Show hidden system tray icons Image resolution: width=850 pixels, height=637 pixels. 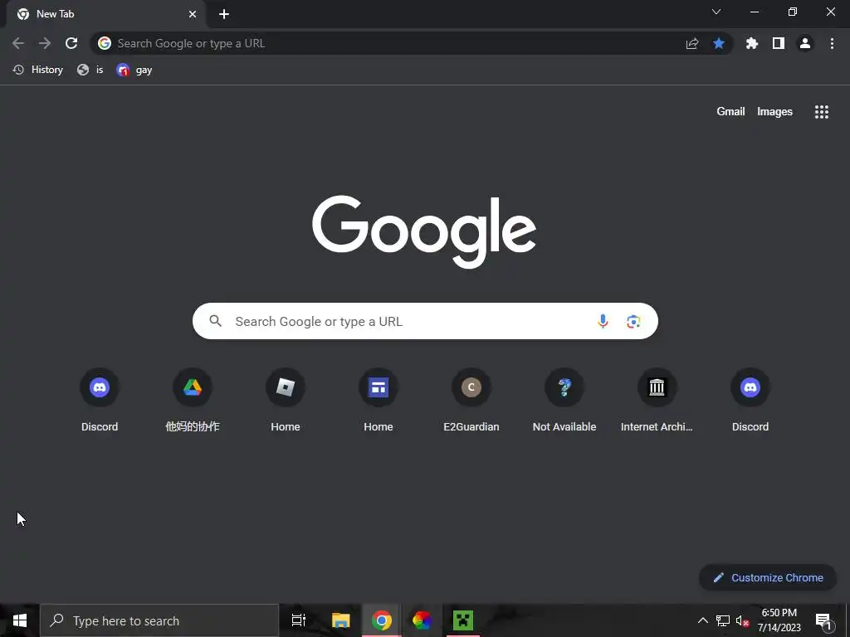click(702, 620)
